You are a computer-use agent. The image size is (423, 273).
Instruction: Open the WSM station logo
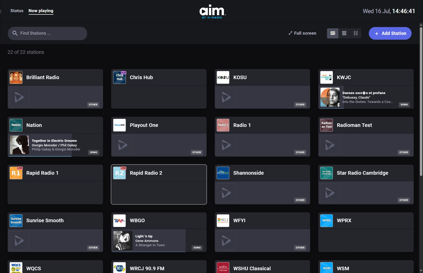(x=326, y=268)
